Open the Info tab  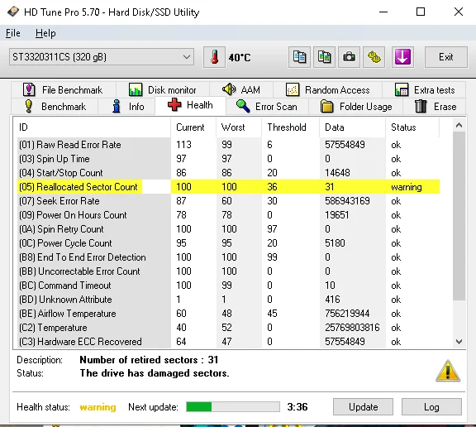(126, 107)
